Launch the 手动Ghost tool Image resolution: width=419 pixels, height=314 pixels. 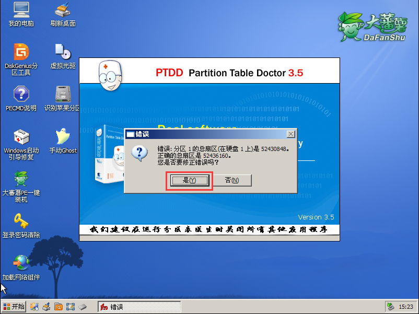click(x=63, y=141)
